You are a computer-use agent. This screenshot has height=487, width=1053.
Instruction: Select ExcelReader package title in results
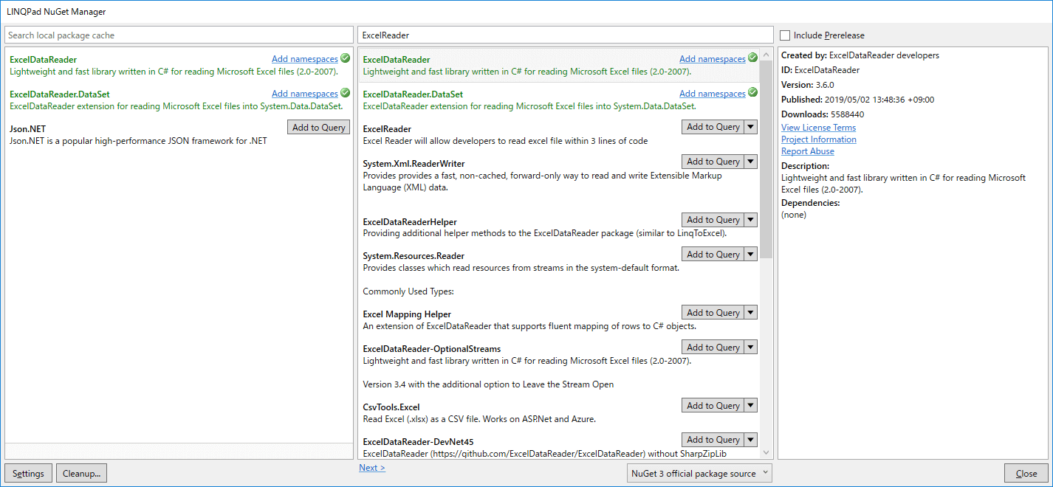coord(387,129)
